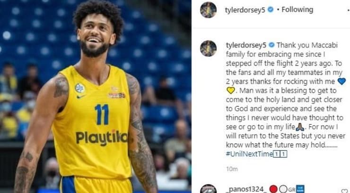The height and width of the screenshot is (193, 350).
Task: Click _panos1324_ comment avatar
Action: coord(208,189)
